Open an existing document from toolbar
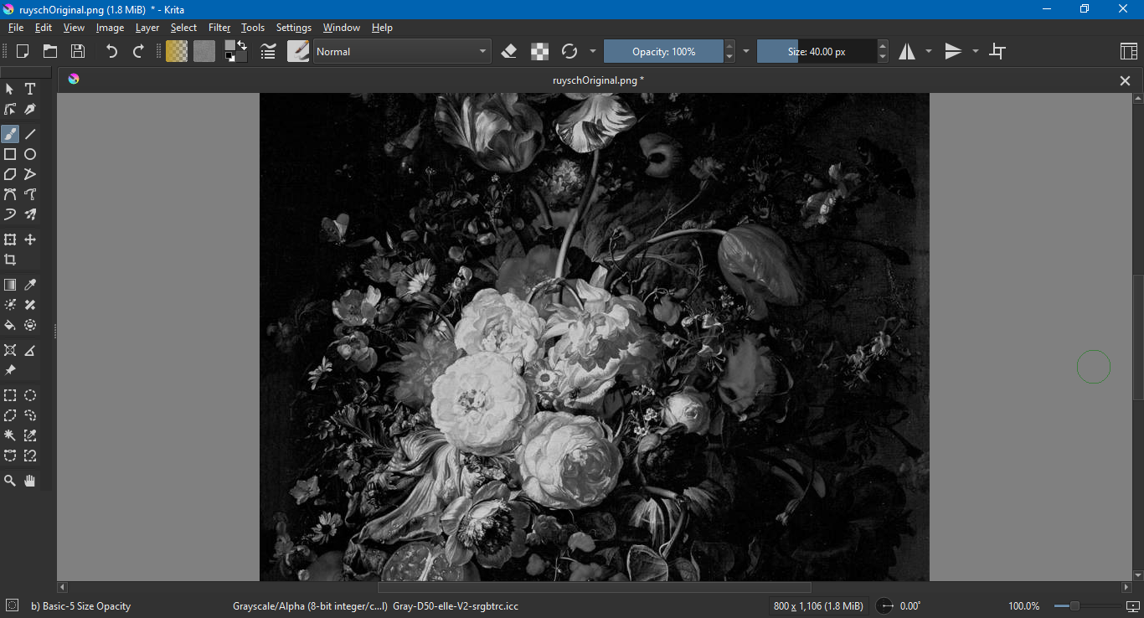Viewport: 1144px width, 618px height. click(50, 51)
